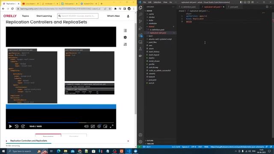Go back in Chrome
The width and height of the screenshot is (274, 154).
(3, 9)
